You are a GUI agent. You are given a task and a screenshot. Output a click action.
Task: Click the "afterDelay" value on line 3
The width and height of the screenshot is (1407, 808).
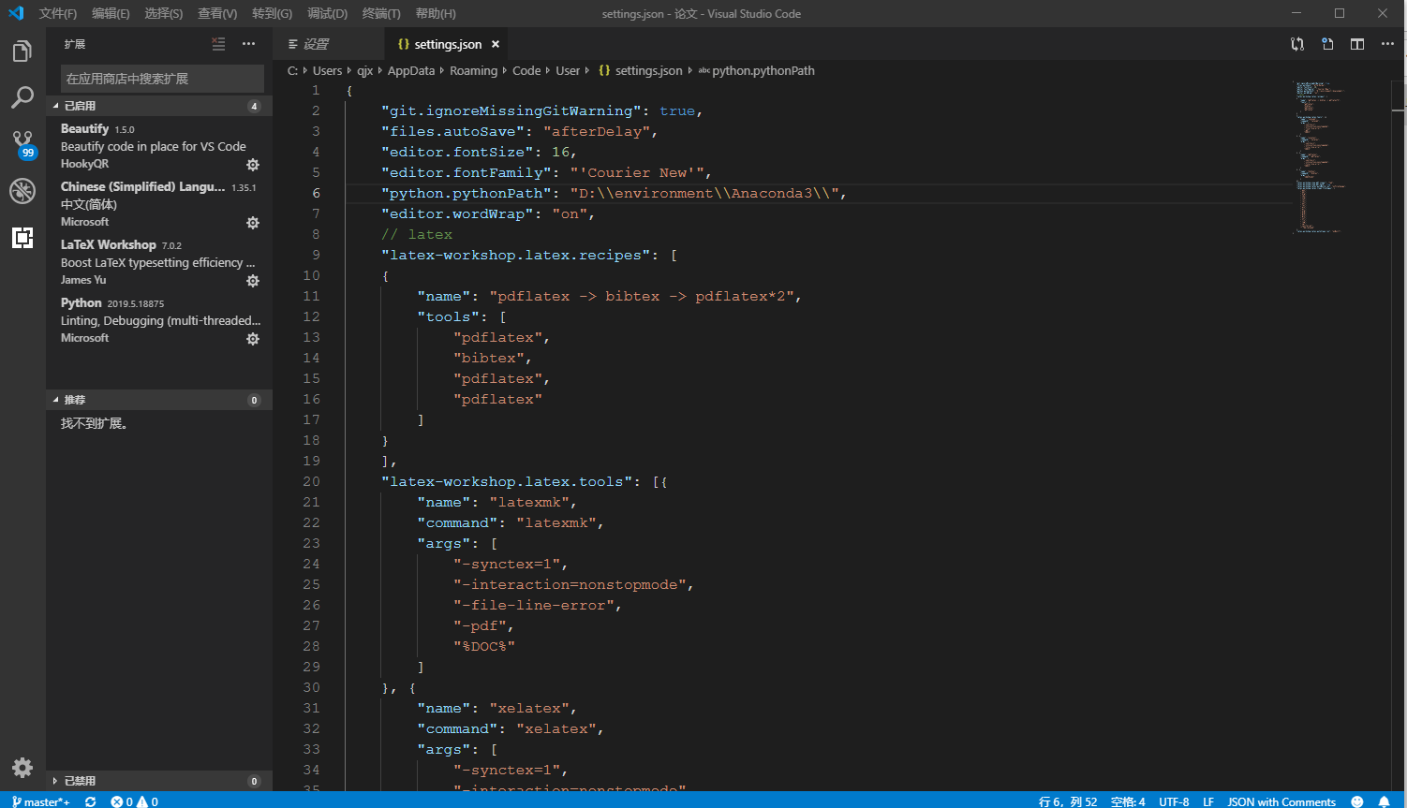(597, 131)
